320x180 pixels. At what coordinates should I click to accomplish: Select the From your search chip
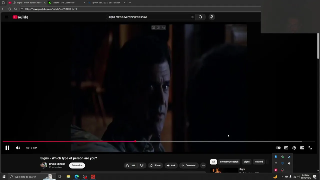[x=229, y=162]
